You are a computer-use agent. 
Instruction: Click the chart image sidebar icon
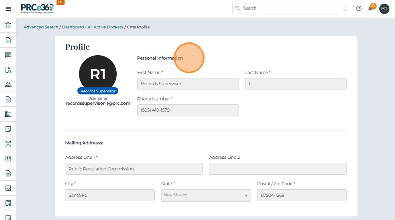tap(8, 188)
